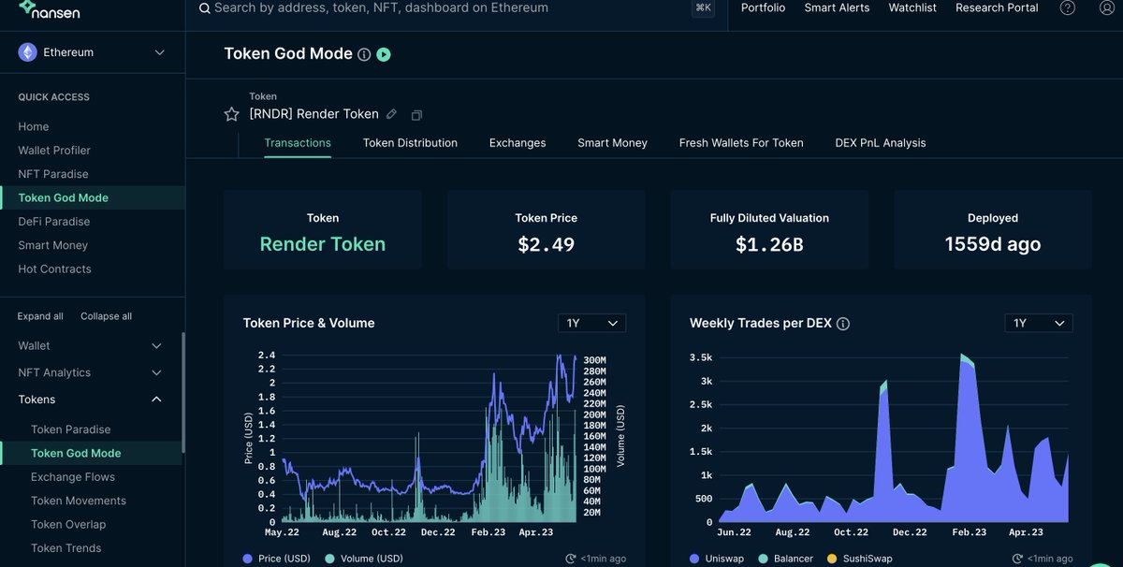Open the DEX PnL Analysis tab
The width and height of the screenshot is (1123, 567).
pyautogui.click(x=881, y=143)
